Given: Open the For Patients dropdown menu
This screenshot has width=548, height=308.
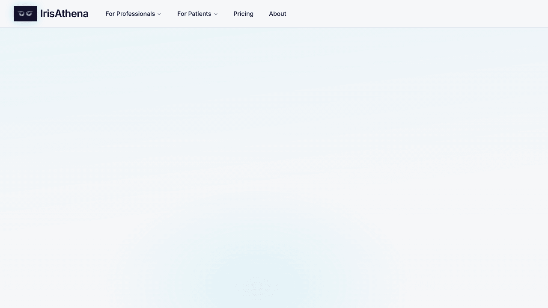Looking at the screenshot, I should [197, 14].
